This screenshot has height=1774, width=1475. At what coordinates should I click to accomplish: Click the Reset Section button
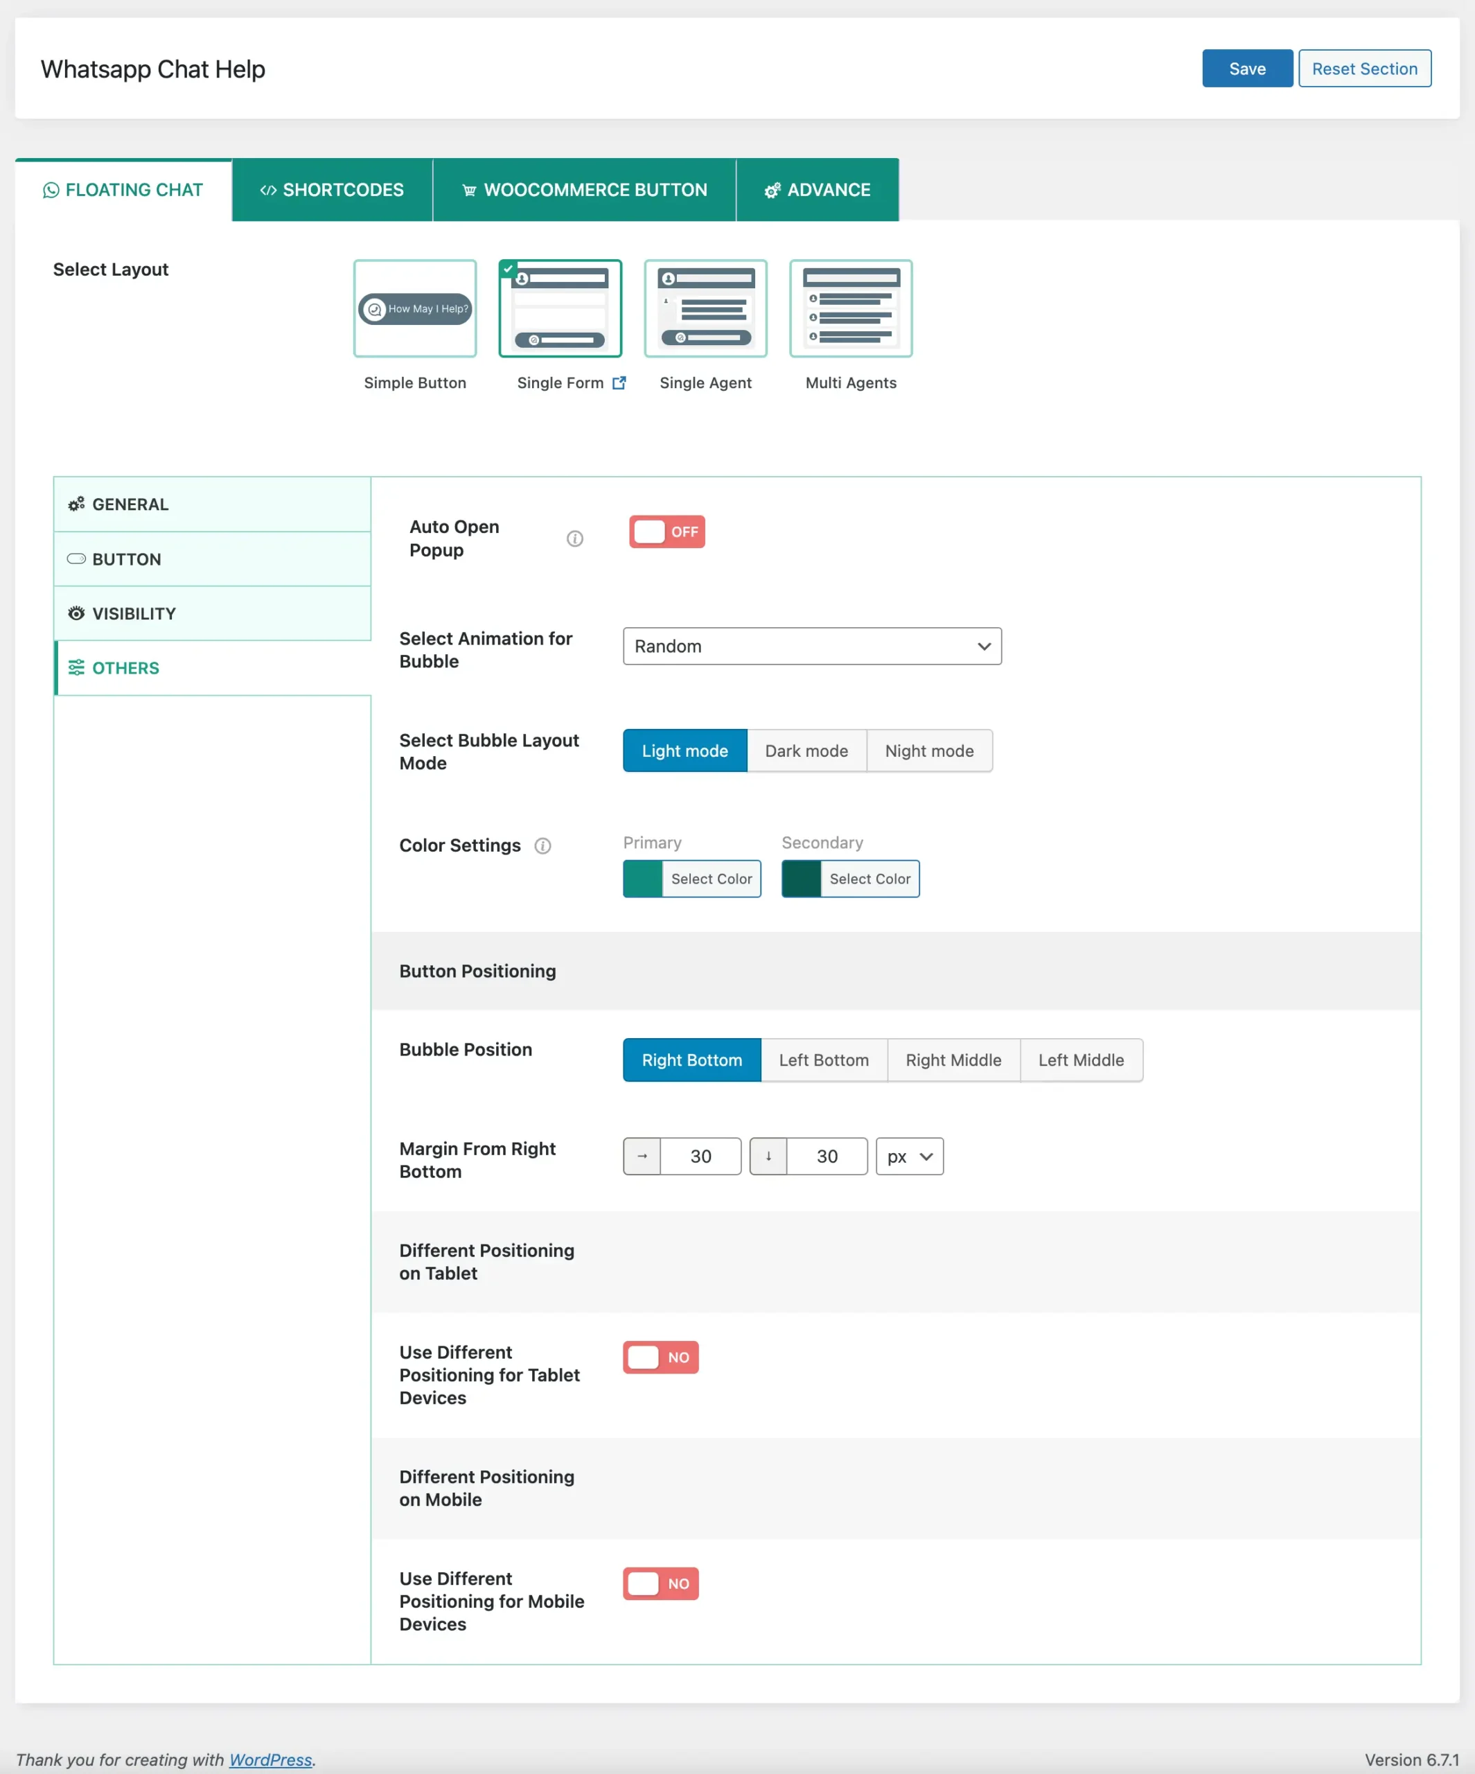point(1364,69)
